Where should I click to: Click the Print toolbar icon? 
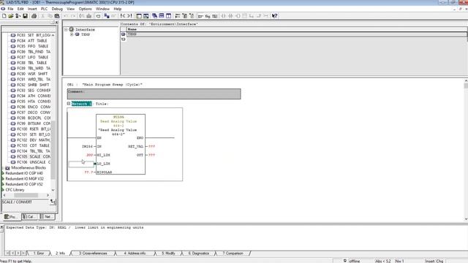tap(34, 16)
